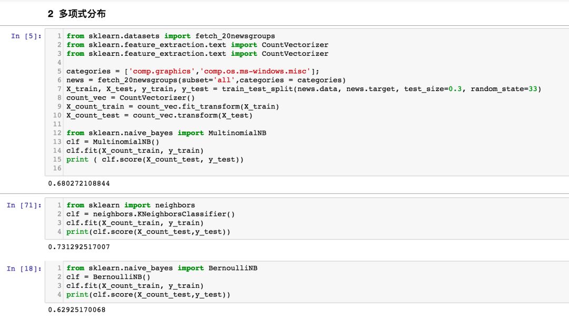Click line number 7 in first cell gutter
The width and height of the screenshot is (569, 319).
[60, 89]
